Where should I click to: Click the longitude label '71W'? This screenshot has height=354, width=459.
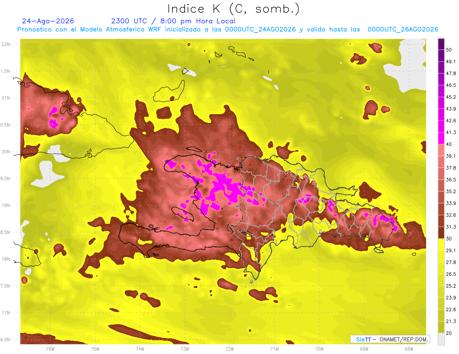coord(274,349)
